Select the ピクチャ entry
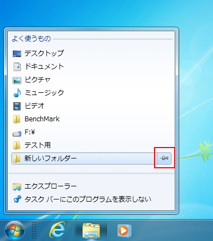The height and width of the screenshot is (241, 213). point(91,80)
